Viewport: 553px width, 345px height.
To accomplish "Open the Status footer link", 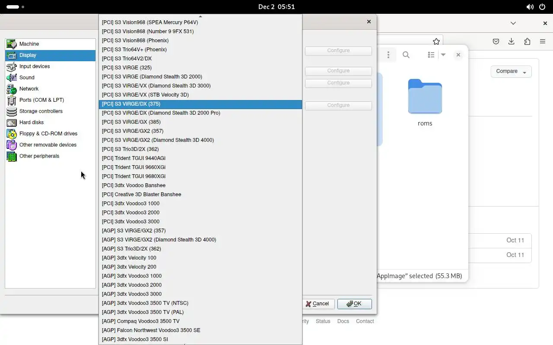I will (323, 321).
